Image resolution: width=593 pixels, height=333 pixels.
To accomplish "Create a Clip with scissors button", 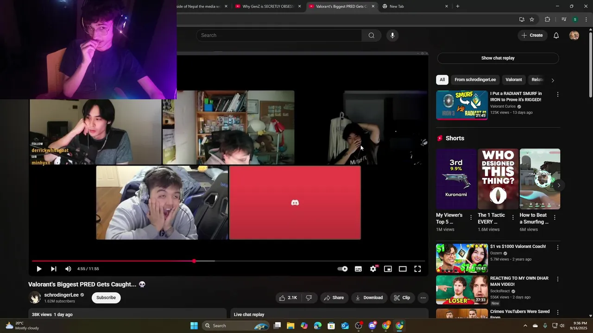I will [x=402, y=298].
